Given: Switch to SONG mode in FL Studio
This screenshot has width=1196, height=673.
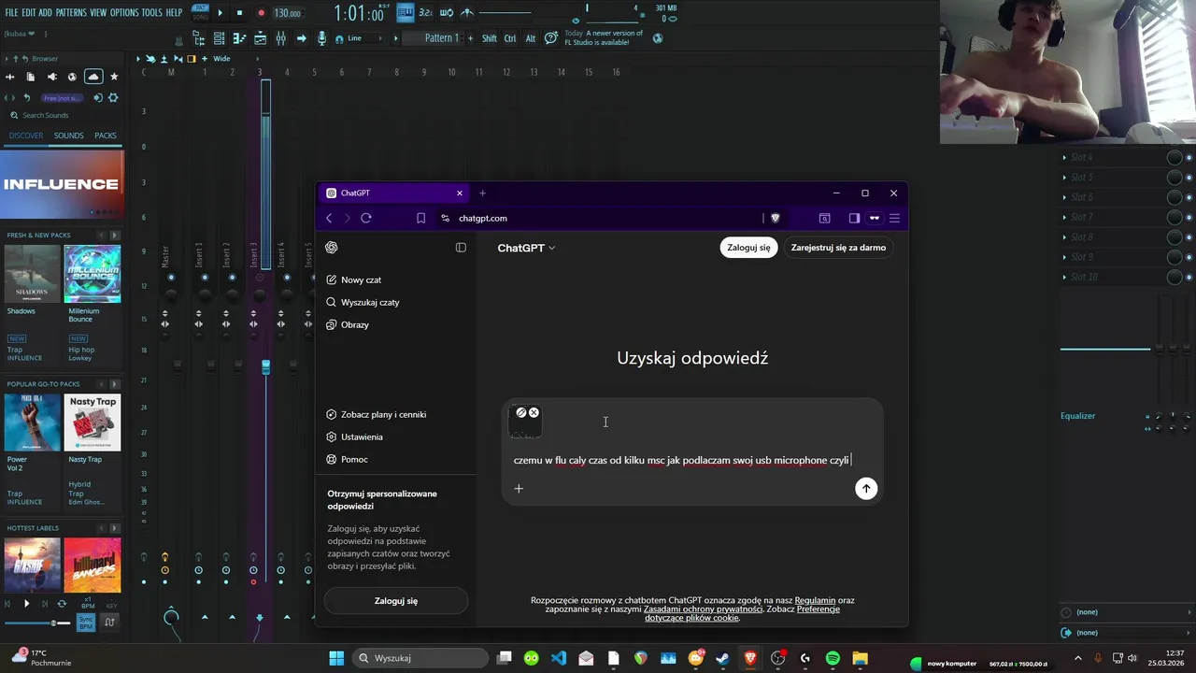Looking at the screenshot, I should click(200, 16).
